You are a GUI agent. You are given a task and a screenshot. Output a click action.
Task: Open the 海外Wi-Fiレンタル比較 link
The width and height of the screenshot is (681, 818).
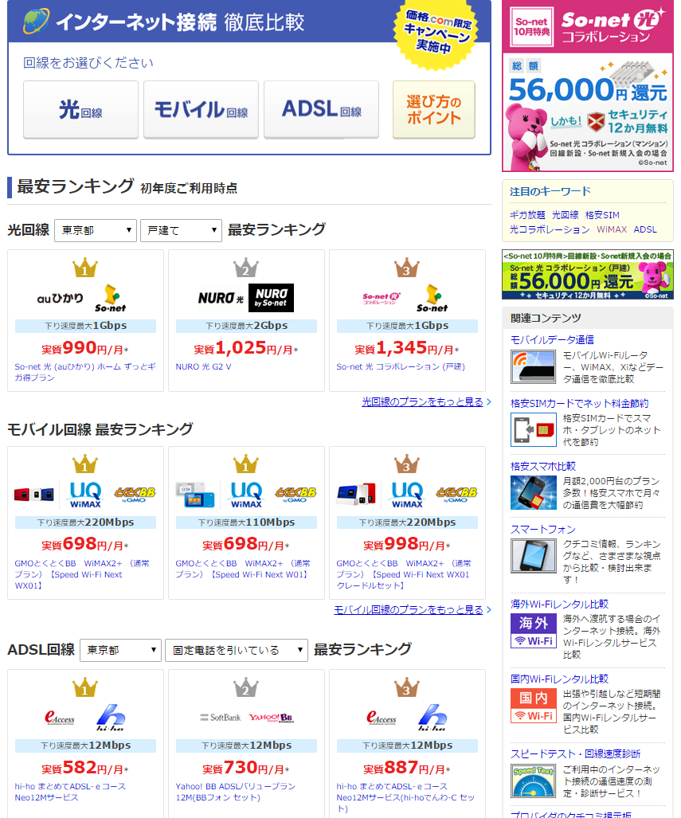coord(559,604)
